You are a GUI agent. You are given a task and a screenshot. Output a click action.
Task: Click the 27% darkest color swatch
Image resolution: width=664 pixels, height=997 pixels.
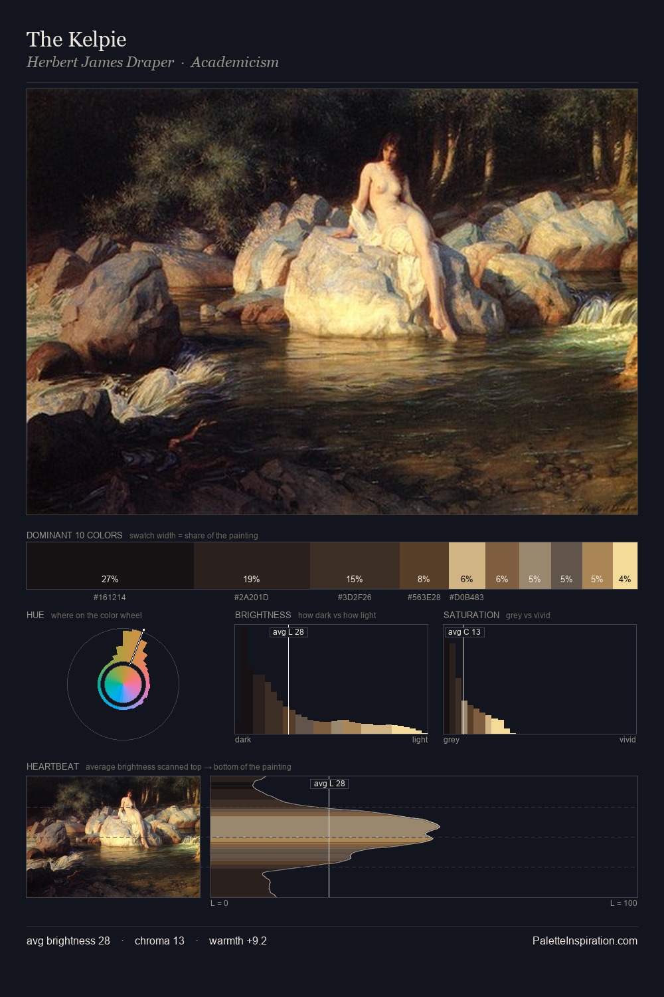110,566
